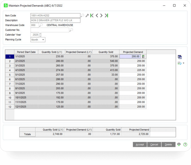Select row header 5

(x=10, y=75)
